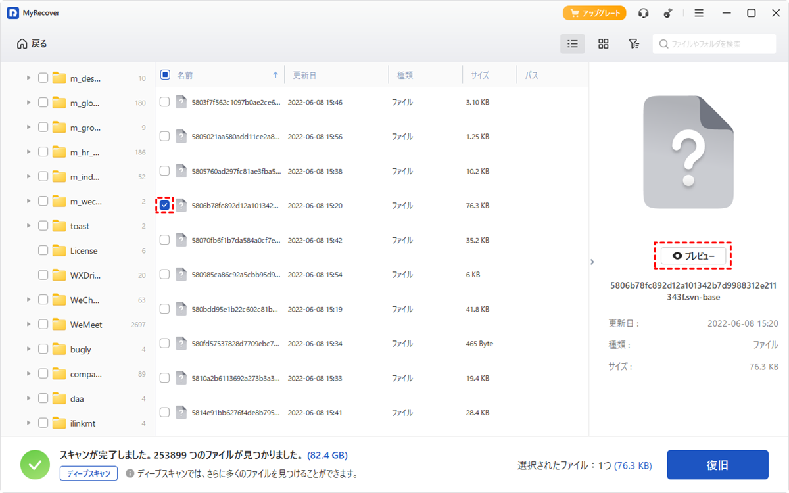The height and width of the screenshot is (493, 789).
Task: Collapse the preview panel with side arrow
Action: (592, 262)
